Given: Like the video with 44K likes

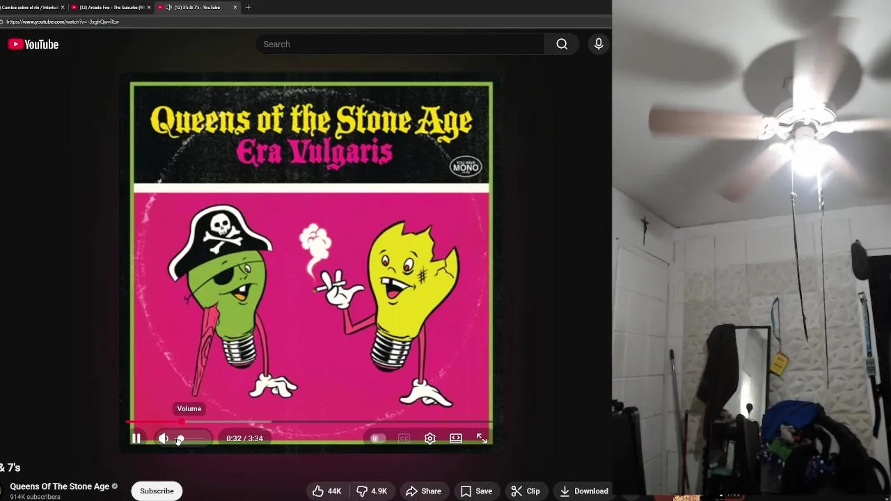Looking at the screenshot, I should [327, 491].
